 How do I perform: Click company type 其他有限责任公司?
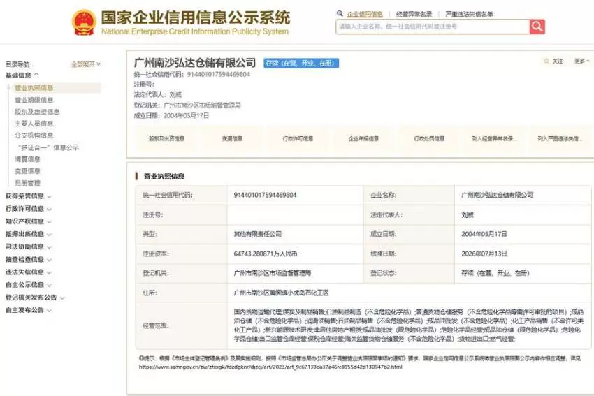click(258, 234)
